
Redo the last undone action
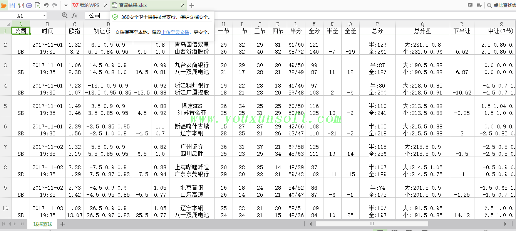55,5
